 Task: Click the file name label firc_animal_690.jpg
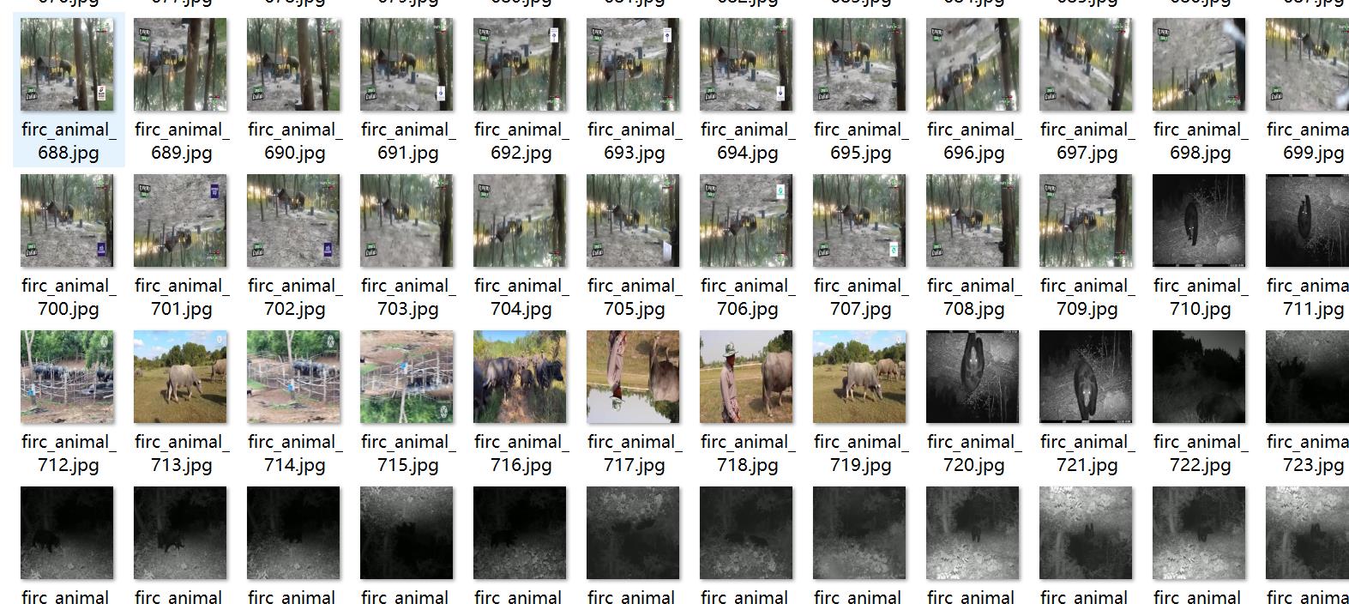[x=294, y=141]
